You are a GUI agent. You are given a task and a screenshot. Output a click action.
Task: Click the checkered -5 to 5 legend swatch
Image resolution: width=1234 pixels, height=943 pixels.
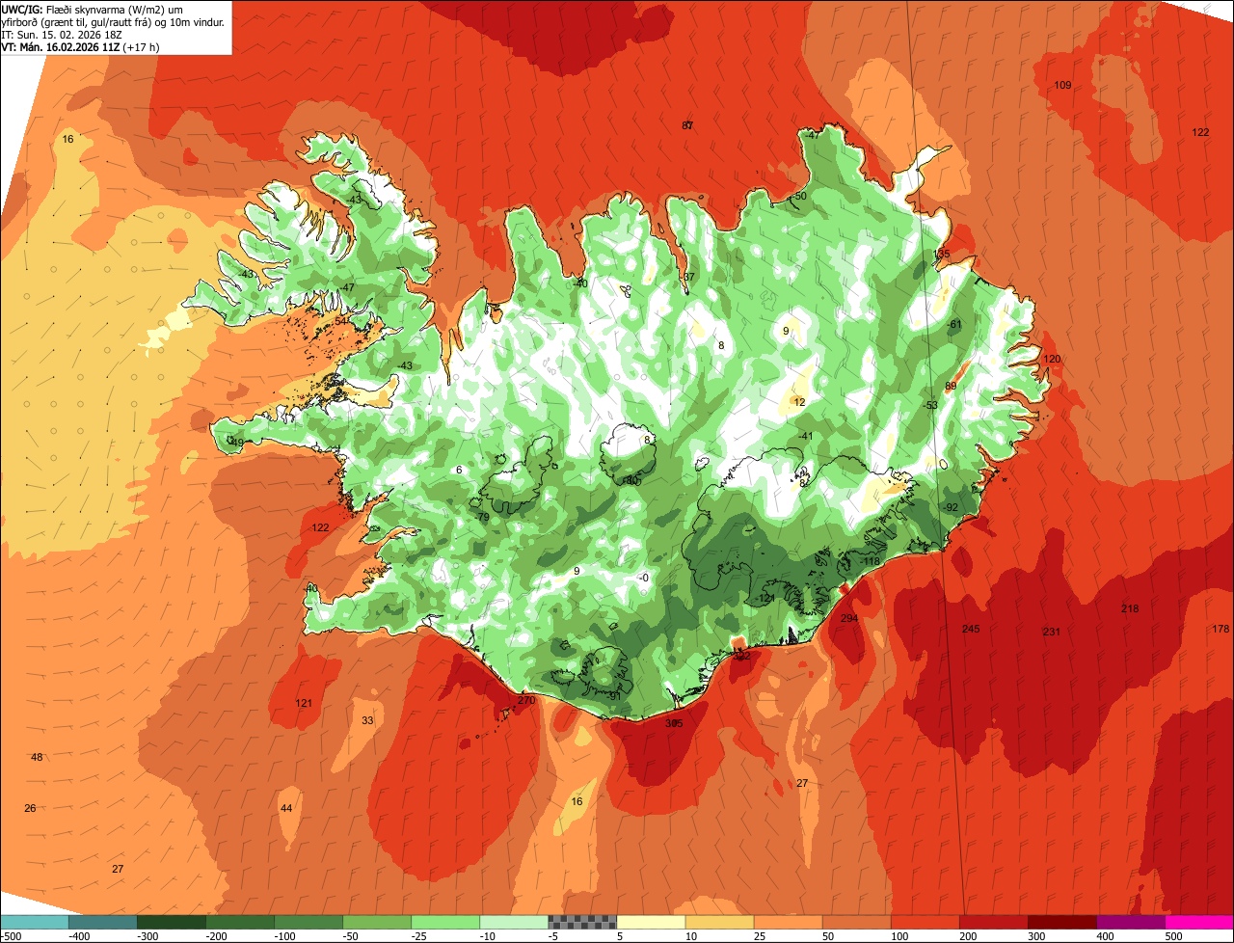tap(582, 922)
